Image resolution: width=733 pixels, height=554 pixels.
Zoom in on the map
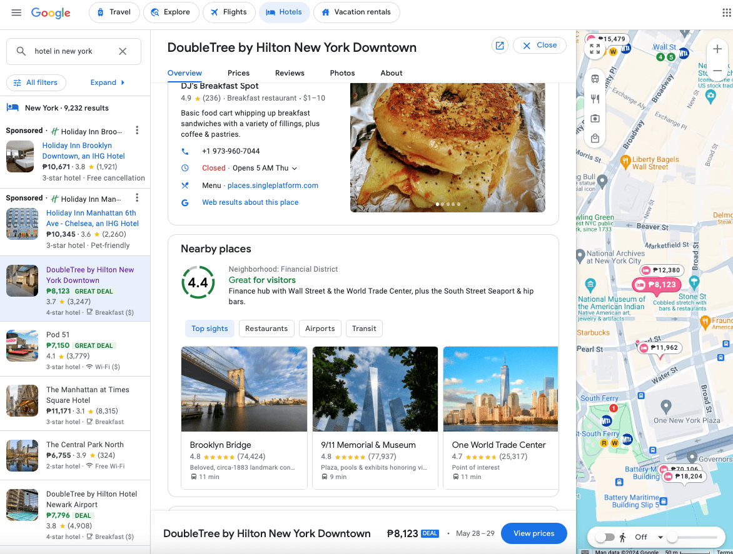pos(717,49)
